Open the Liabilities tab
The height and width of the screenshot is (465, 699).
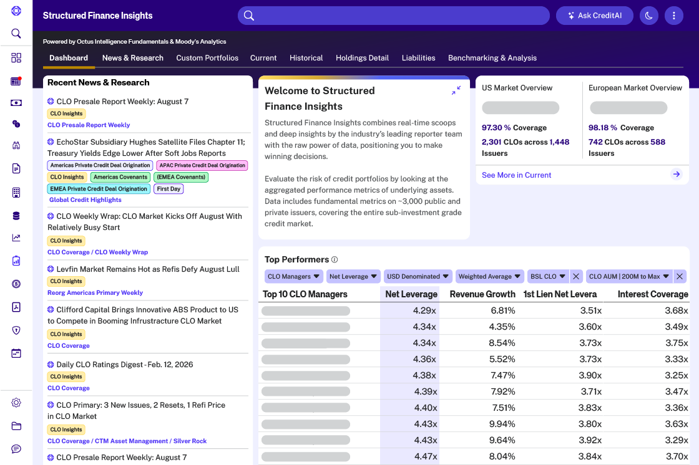(419, 58)
